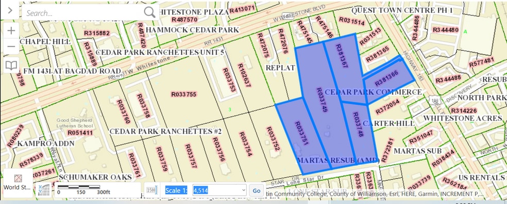Click the scale bar showing 0 150 300ft

click(x=84, y=190)
